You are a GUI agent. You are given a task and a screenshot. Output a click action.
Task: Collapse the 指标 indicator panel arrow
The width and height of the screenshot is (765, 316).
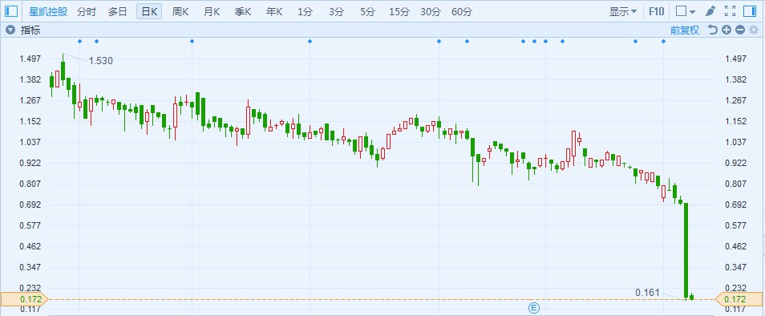click(x=10, y=30)
